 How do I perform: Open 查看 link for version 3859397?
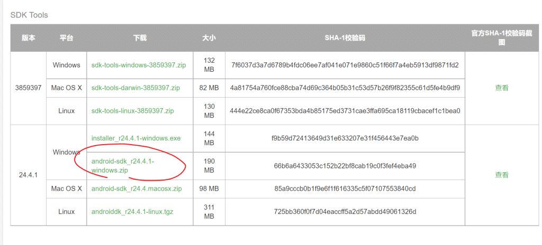502,88
